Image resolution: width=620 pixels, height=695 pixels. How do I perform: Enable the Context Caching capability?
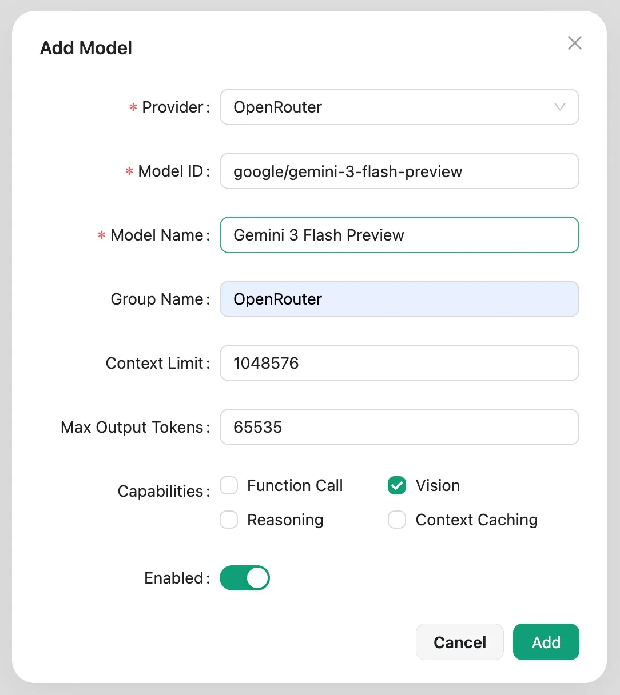tap(396, 520)
